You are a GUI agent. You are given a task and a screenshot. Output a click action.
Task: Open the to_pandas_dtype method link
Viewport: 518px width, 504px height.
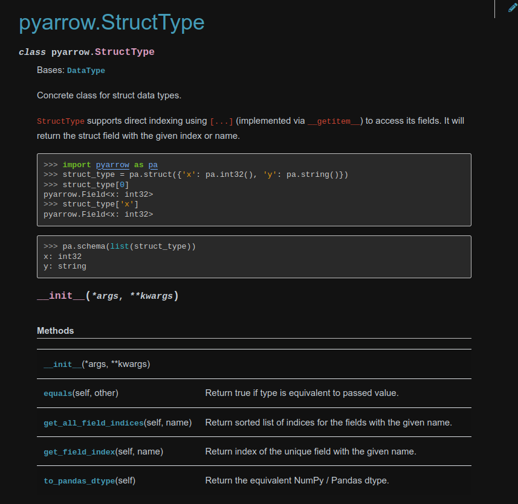(79, 481)
